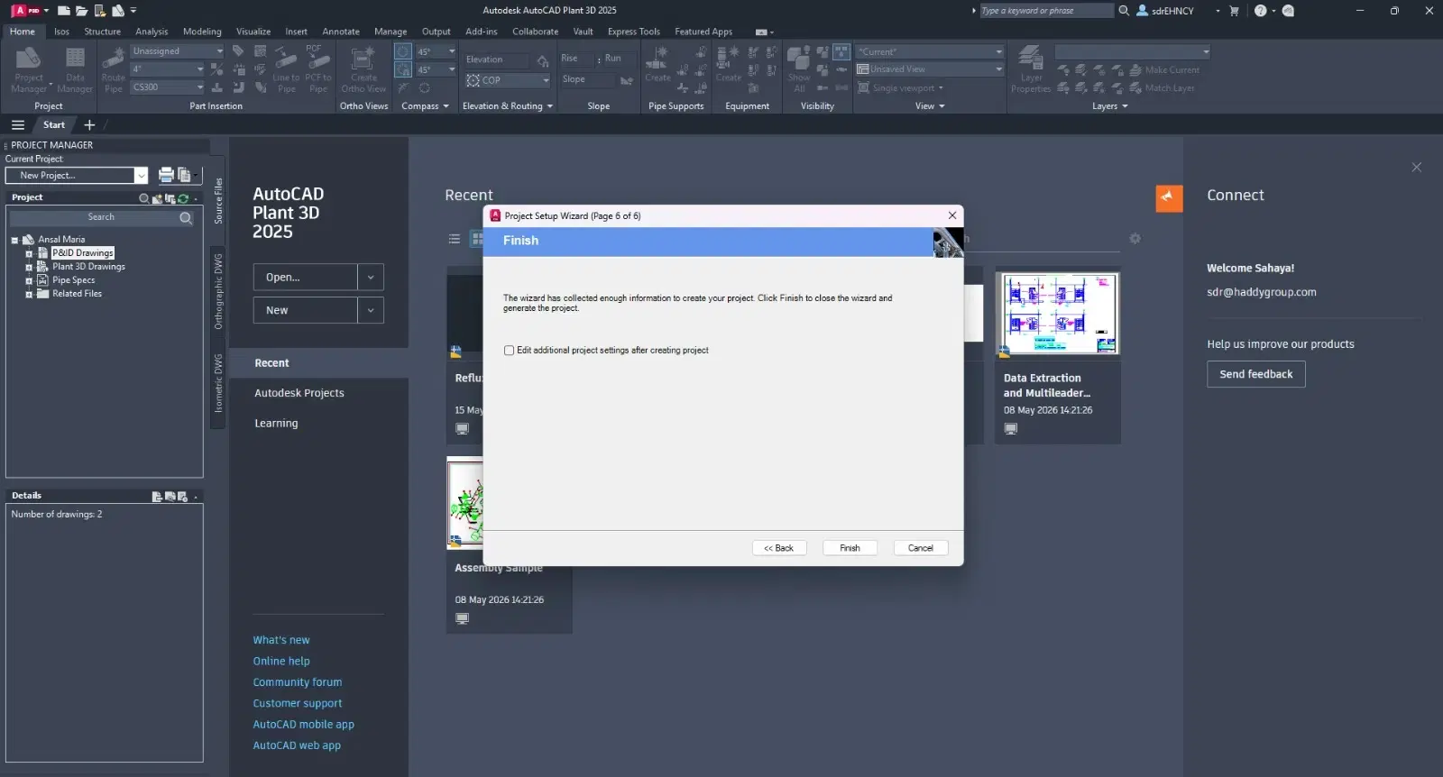
Task: Switch to the Annotate ribbon tab
Action: click(x=341, y=32)
